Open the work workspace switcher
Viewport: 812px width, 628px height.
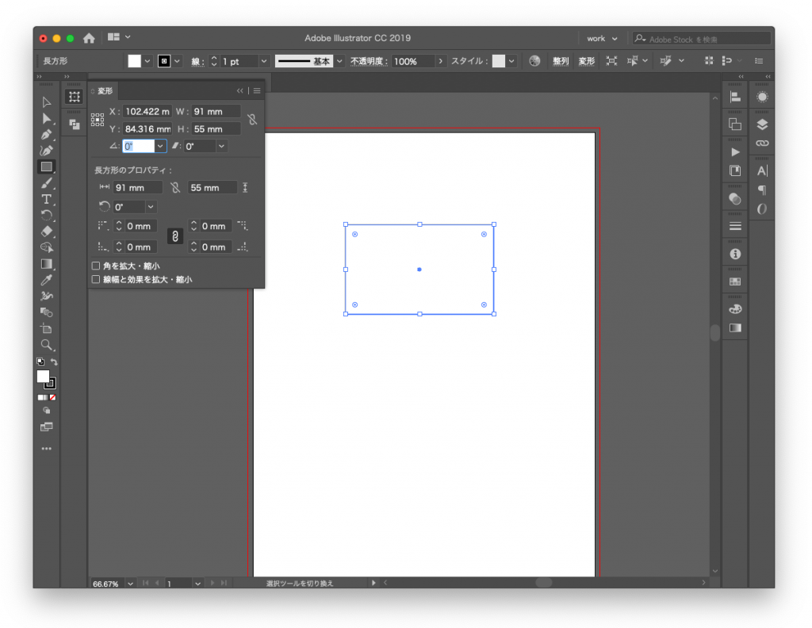pyautogui.click(x=603, y=38)
